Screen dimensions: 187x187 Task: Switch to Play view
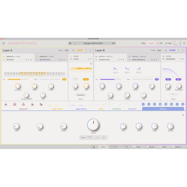click(x=143, y=43)
